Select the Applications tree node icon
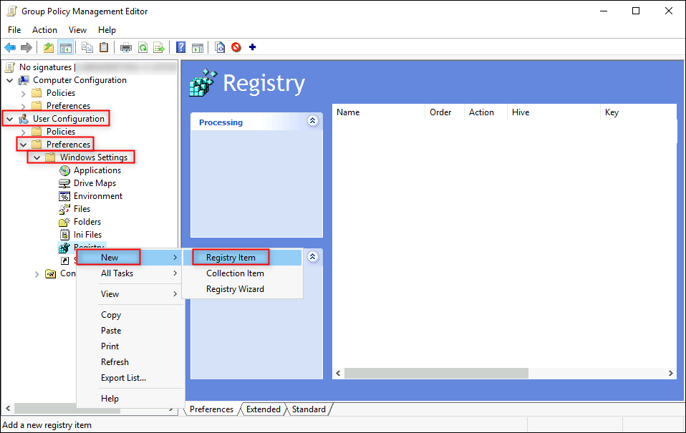The width and height of the screenshot is (686, 433). coord(64,170)
